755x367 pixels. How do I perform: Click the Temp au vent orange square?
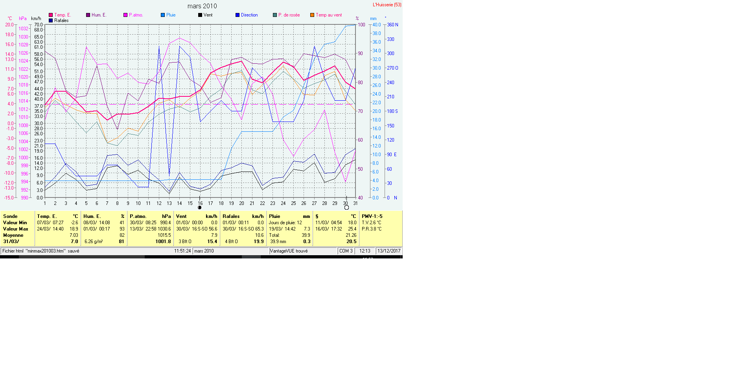click(x=312, y=15)
